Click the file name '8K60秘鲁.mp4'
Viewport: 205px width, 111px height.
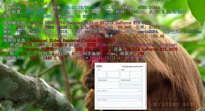tap(34, 3)
